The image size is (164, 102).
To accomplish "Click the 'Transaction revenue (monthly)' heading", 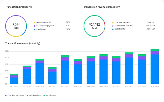I will point(23,43).
